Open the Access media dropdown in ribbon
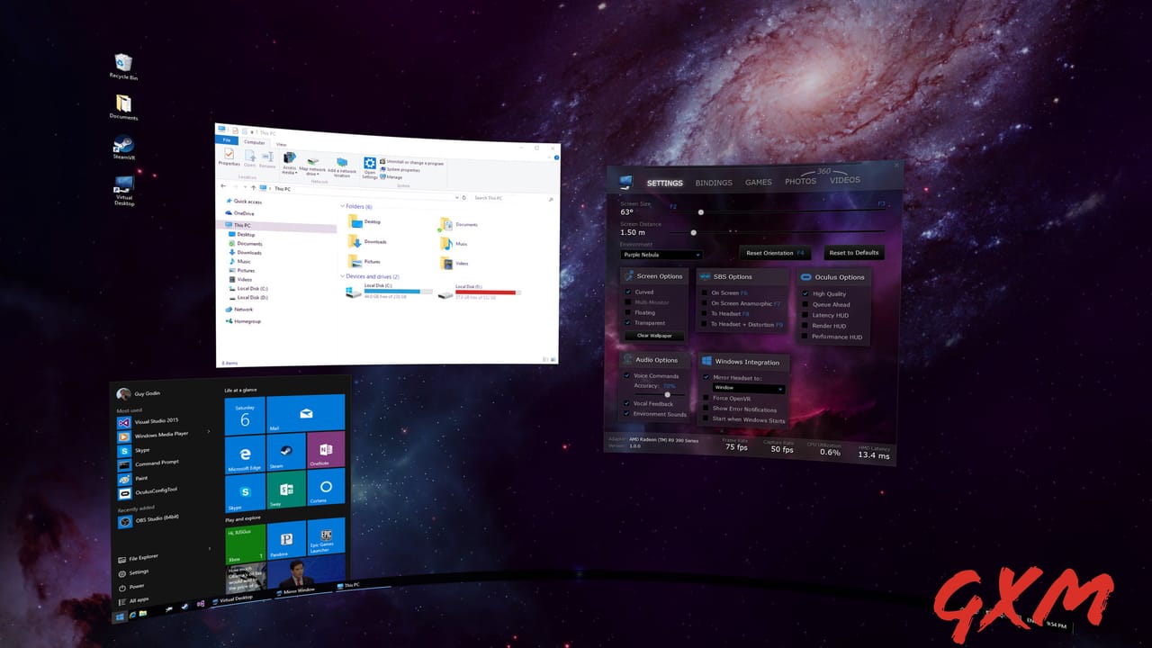This screenshot has height=648, width=1152. tap(289, 172)
